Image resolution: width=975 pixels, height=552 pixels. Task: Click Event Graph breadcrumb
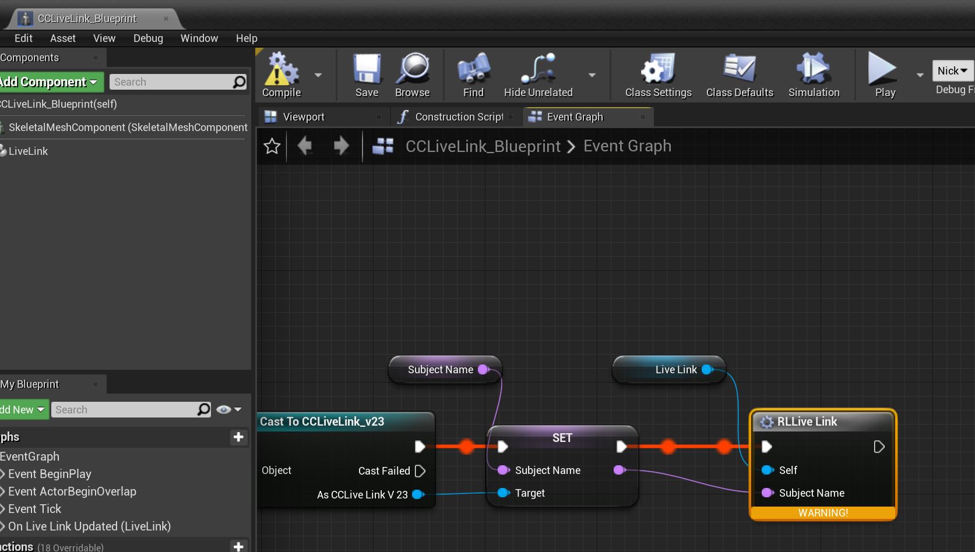[x=627, y=146]
